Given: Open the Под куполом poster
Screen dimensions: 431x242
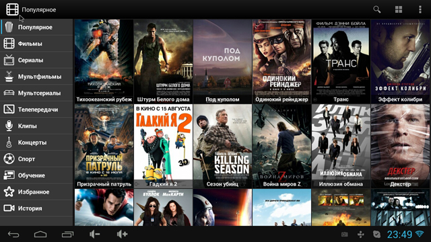Looking at the screenshot, I should click(223, 61).
